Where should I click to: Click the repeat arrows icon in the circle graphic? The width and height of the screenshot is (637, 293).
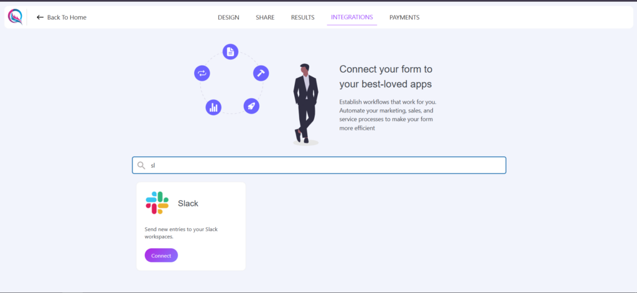[202, 73]
